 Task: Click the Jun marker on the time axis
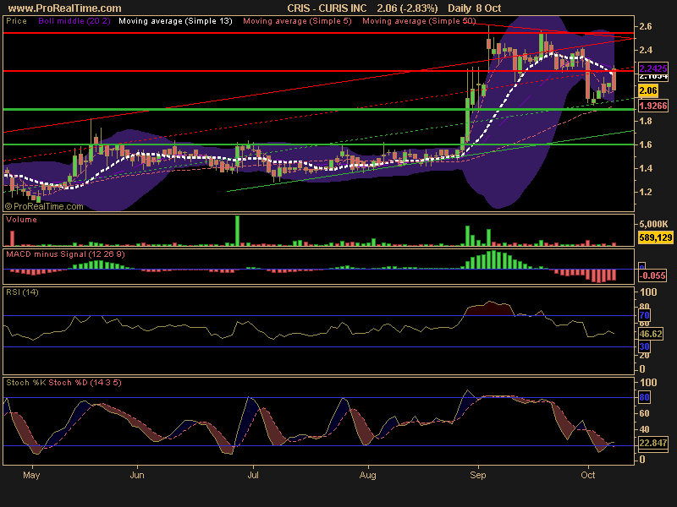(x=137, y=475)
